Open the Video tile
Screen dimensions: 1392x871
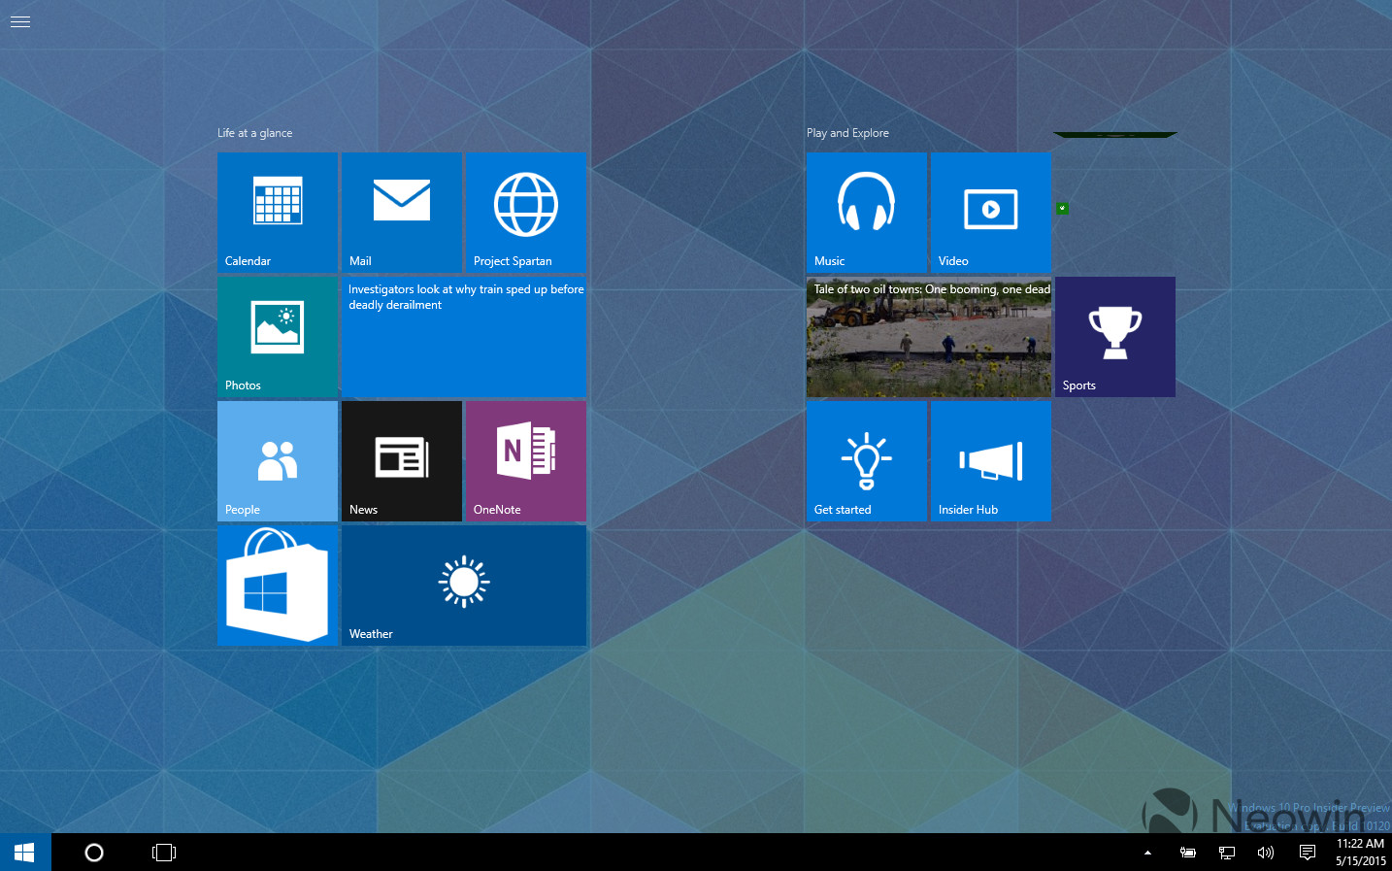point(991,213)
